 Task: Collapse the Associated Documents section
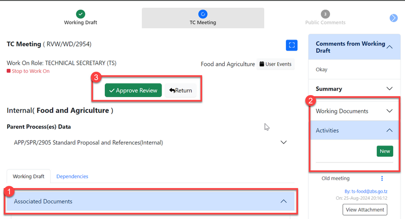283,201
